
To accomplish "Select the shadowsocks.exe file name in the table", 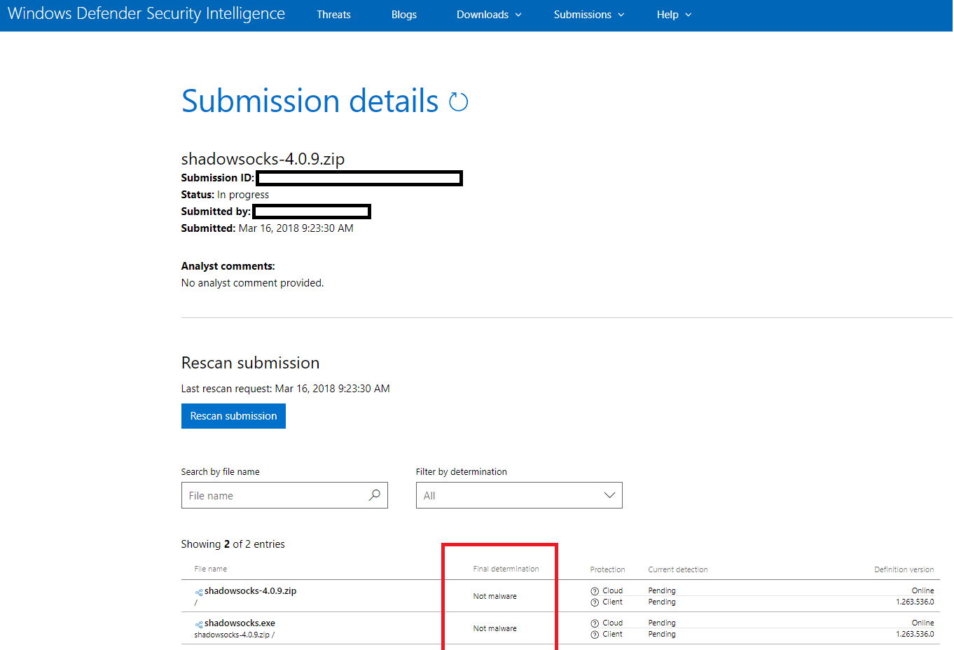I will click(x=240, y=623).
